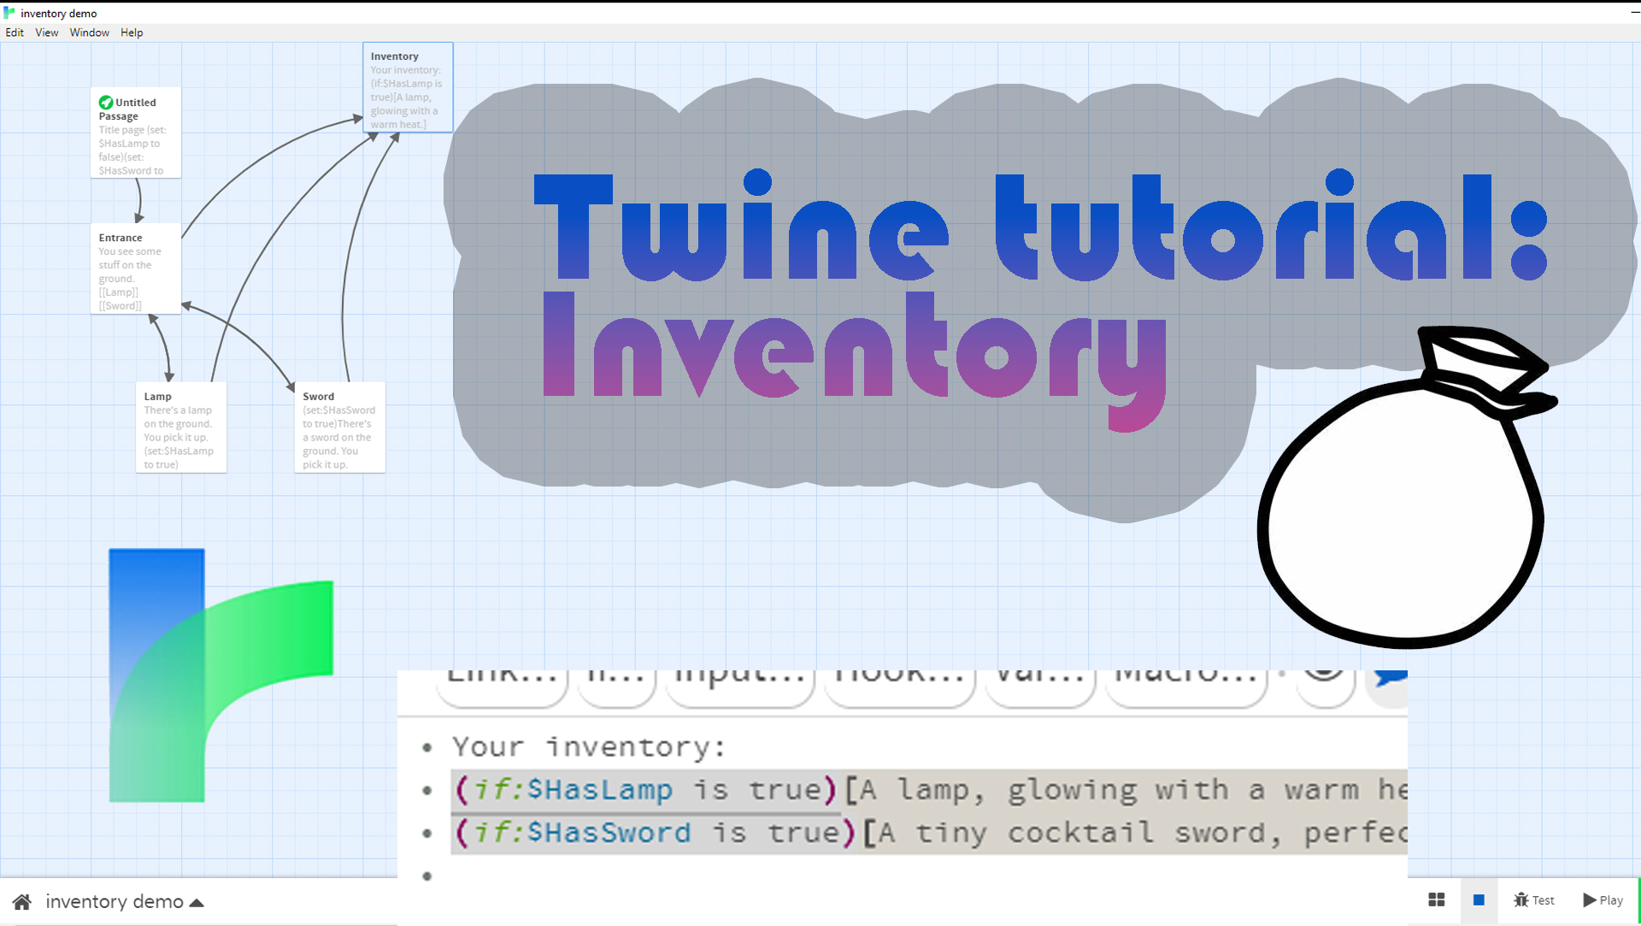Collapse the inventory demo story menu
The width and height of the screenshot is (1641, 926).
[197, 901]
